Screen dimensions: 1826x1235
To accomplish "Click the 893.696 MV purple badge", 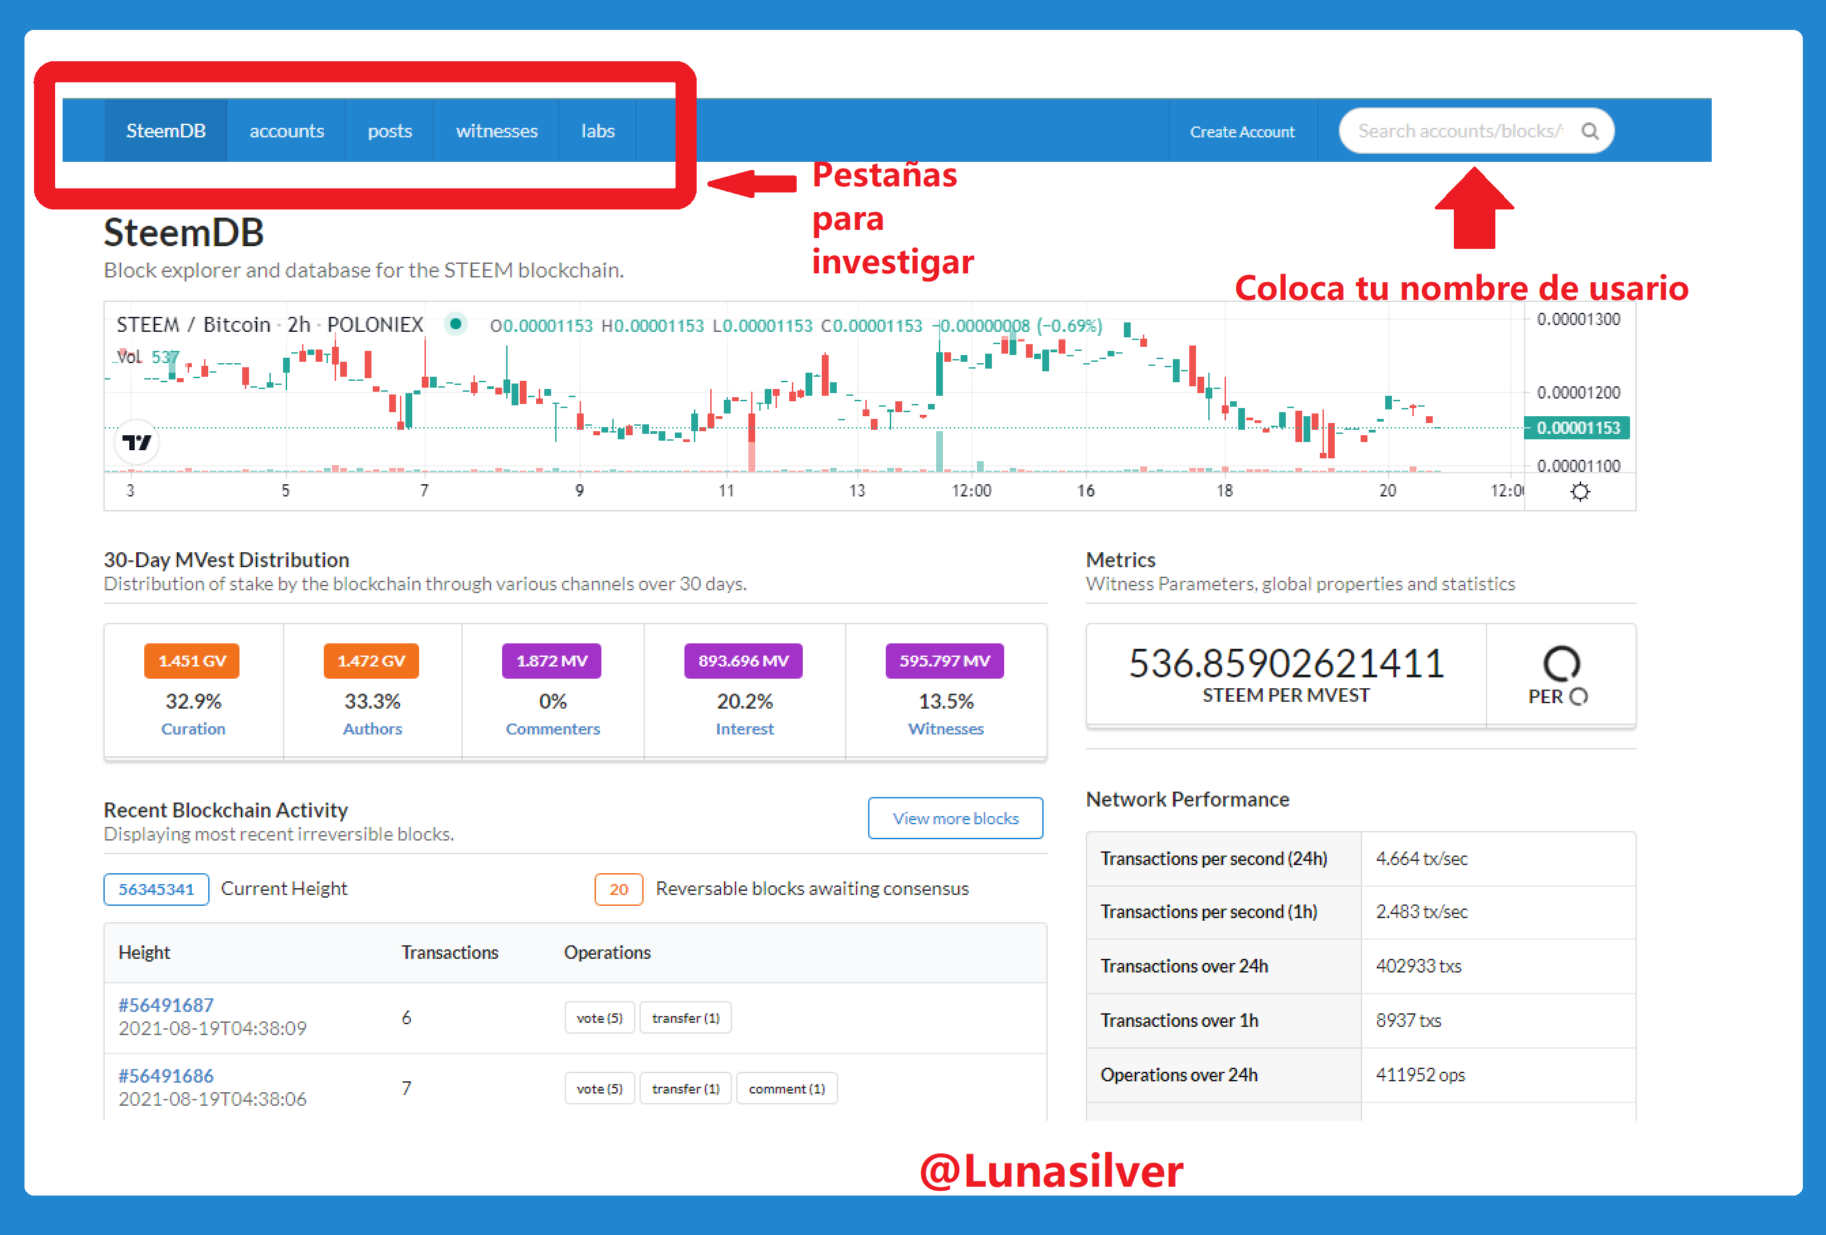I will pos(744,661).
